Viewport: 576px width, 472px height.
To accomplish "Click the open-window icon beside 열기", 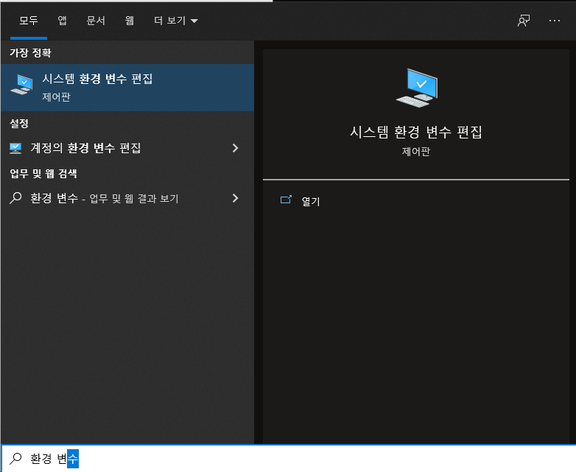I will click(x=286, y=200).
